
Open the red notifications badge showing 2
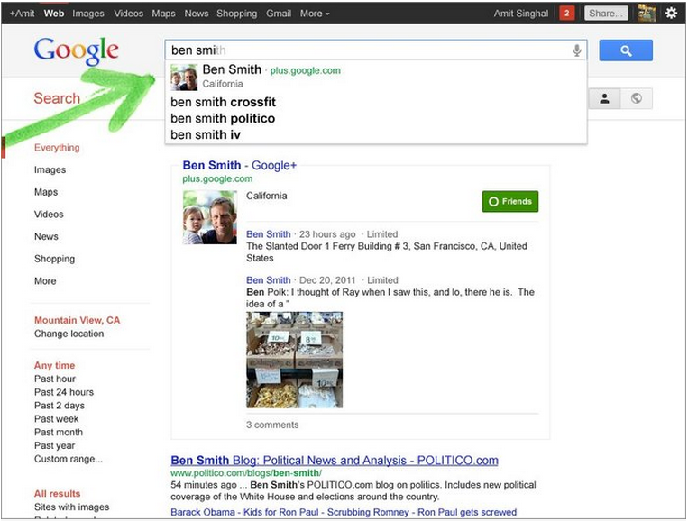566,14
